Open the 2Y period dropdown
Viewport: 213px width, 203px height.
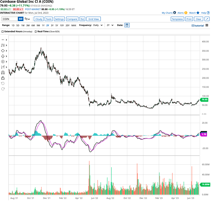tap(110, 25)
